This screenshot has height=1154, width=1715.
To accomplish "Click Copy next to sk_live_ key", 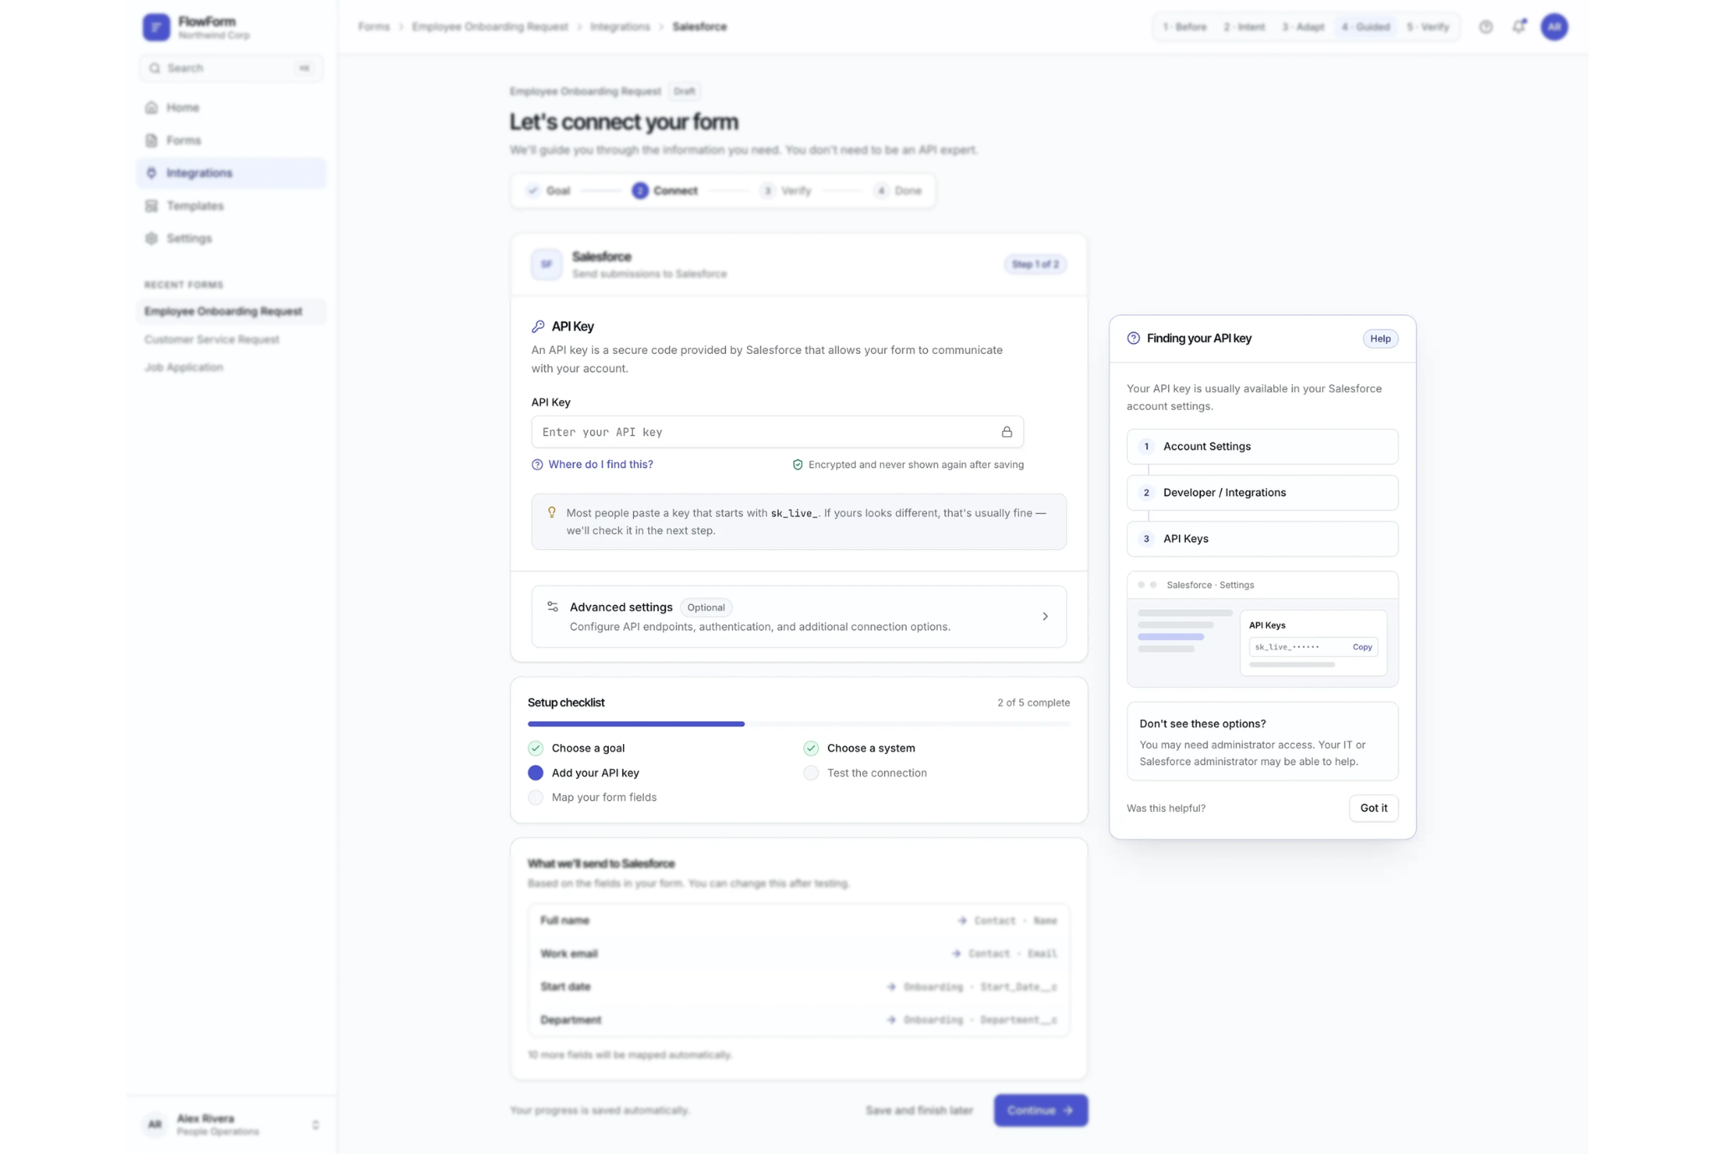I will (x=1362, y=647).
